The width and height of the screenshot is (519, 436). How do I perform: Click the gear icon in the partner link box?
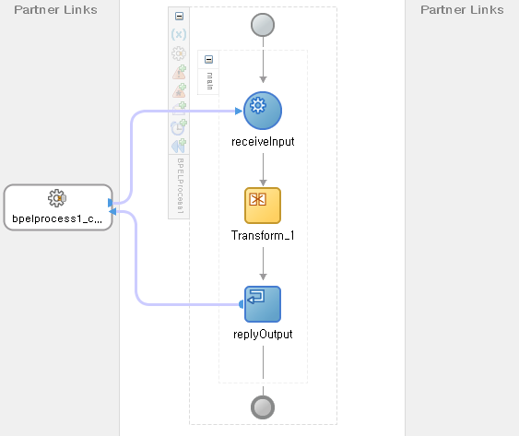pyautogui.click(x=57, y=198)
